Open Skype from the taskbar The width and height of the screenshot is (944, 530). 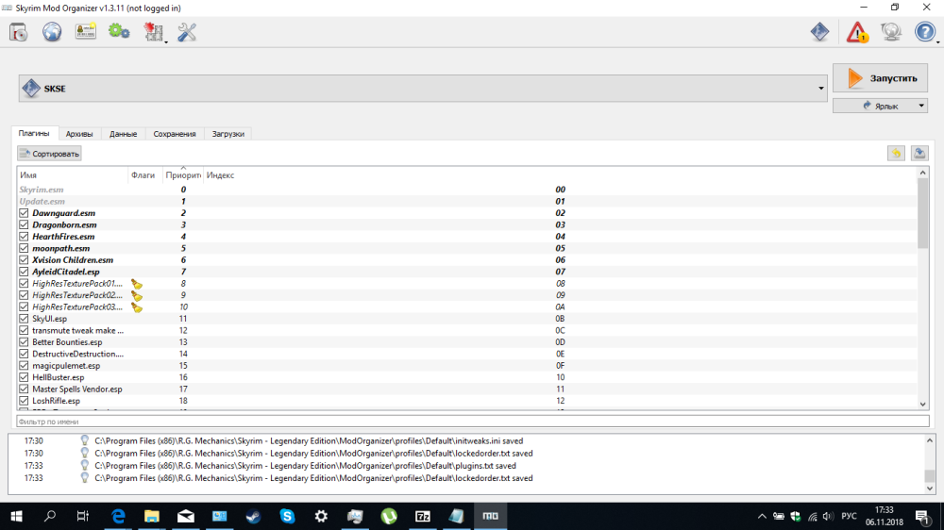[287, 516]
